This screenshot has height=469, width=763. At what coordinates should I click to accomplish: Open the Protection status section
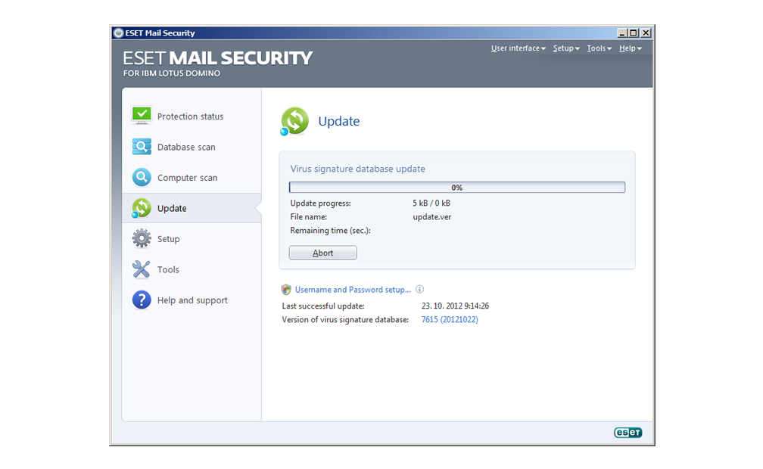coord(192,116)
